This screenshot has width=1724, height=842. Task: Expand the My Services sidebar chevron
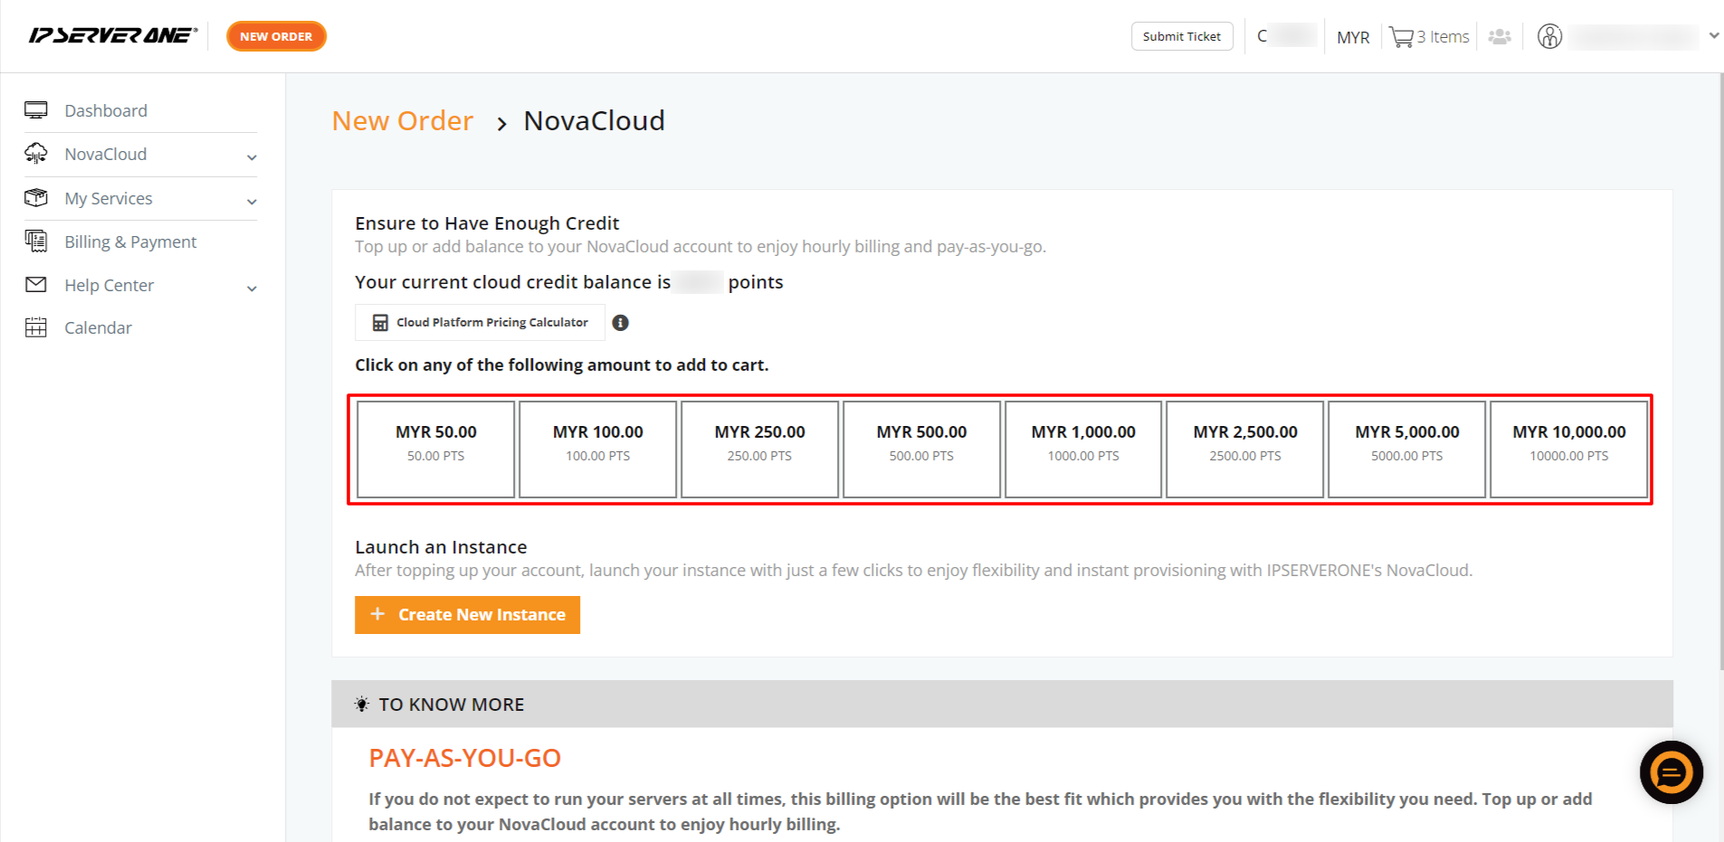(x=252, y=201)
